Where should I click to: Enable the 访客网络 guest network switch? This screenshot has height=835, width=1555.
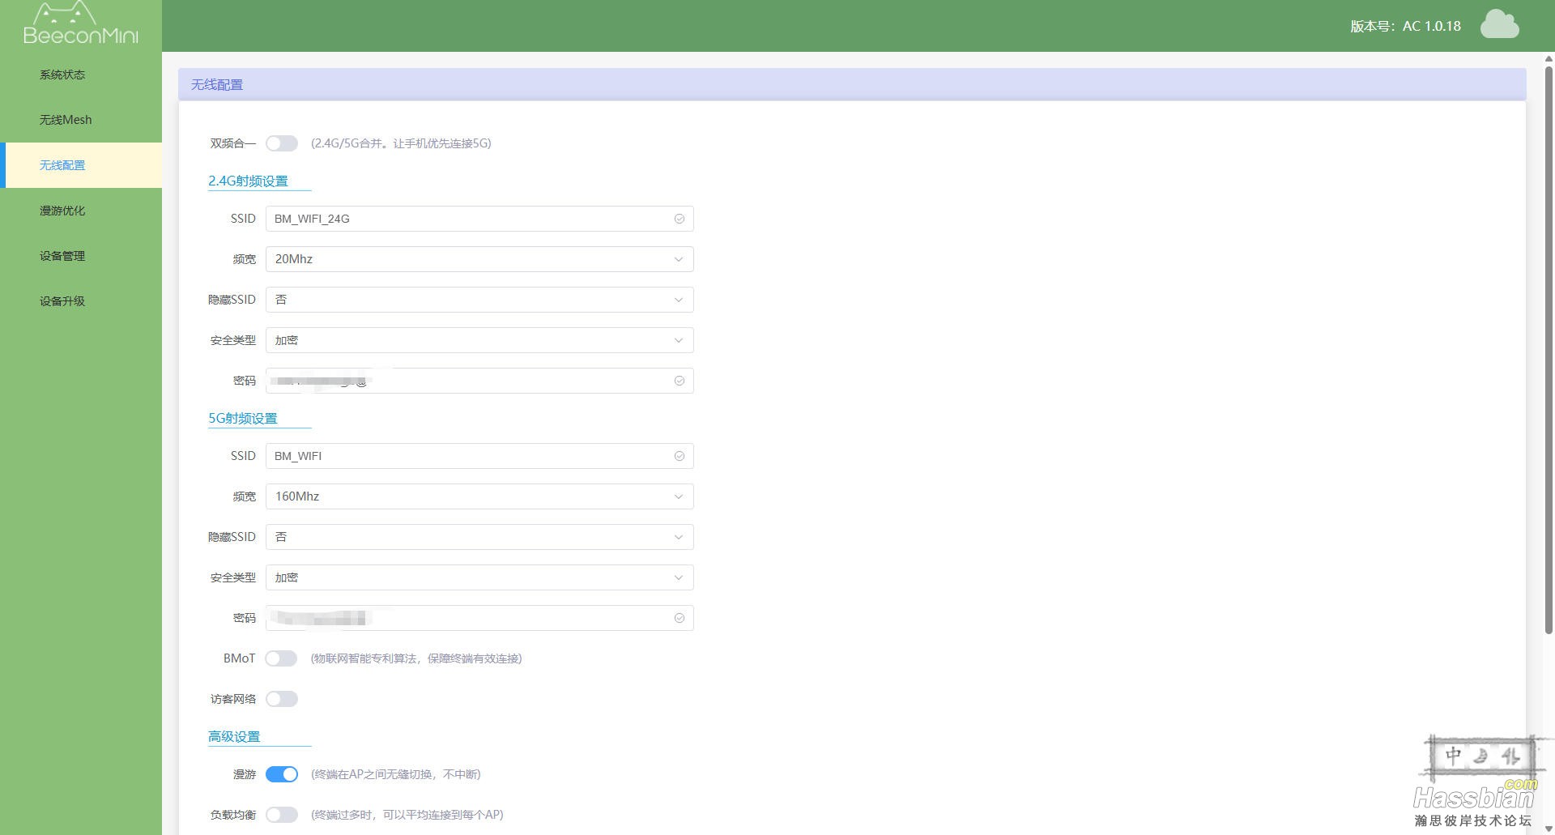click(x=282, y=699)
